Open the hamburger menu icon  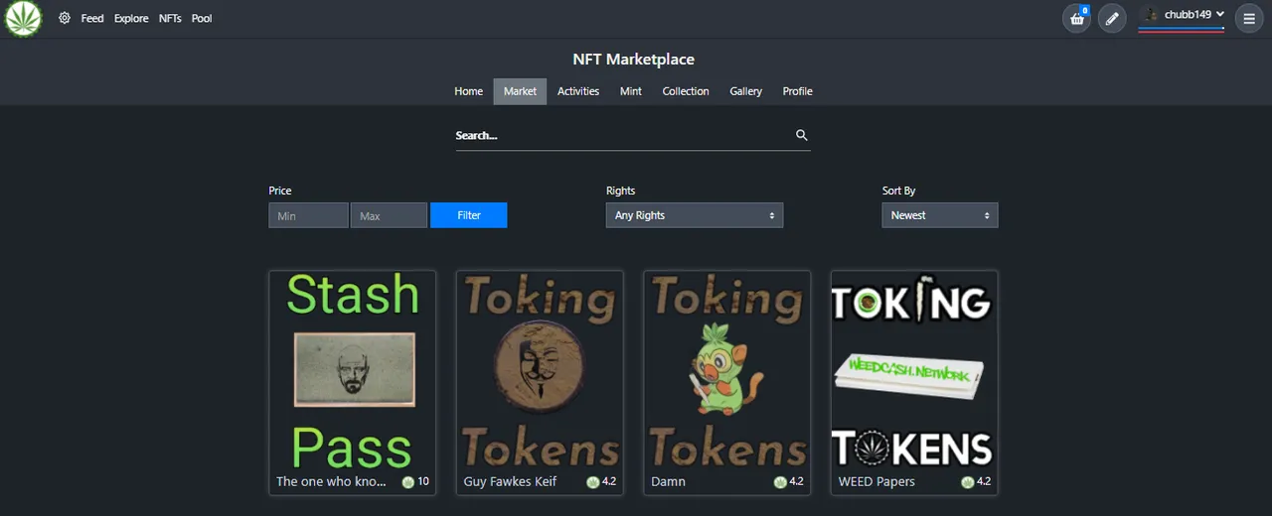click(1249, 19)
